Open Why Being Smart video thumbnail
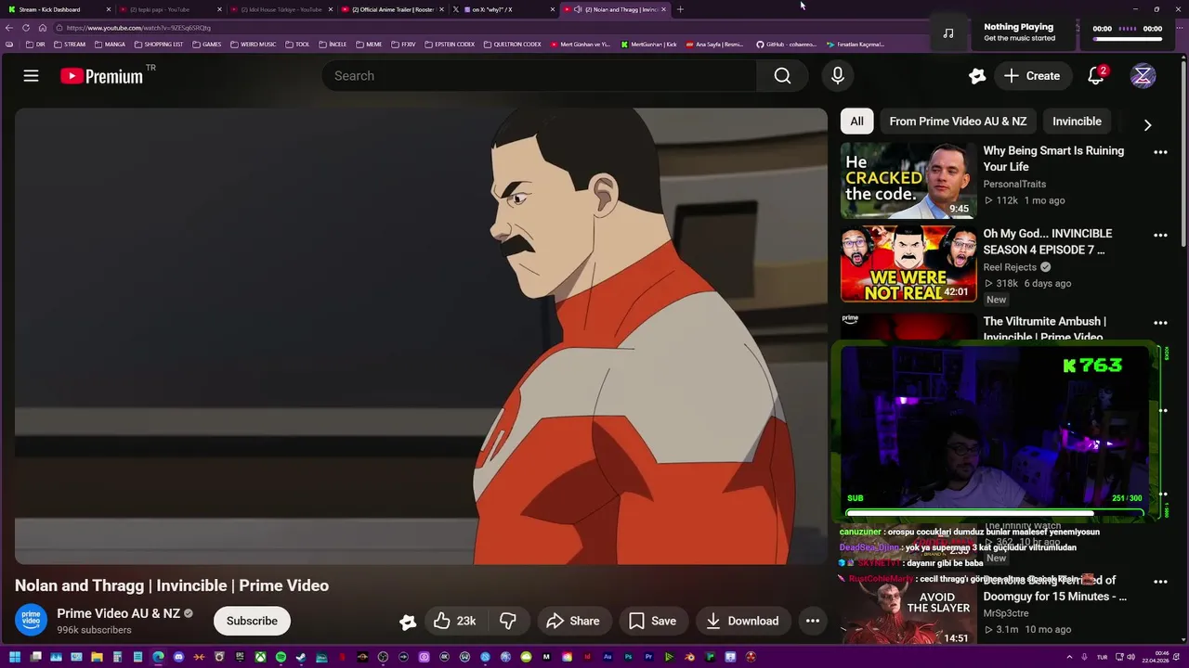Viewport: 1189px width, 668px height. [908, 180]
